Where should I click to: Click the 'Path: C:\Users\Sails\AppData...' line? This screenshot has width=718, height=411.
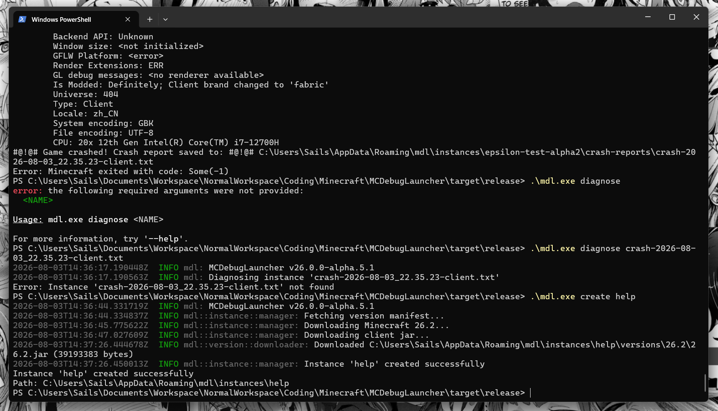151,383
